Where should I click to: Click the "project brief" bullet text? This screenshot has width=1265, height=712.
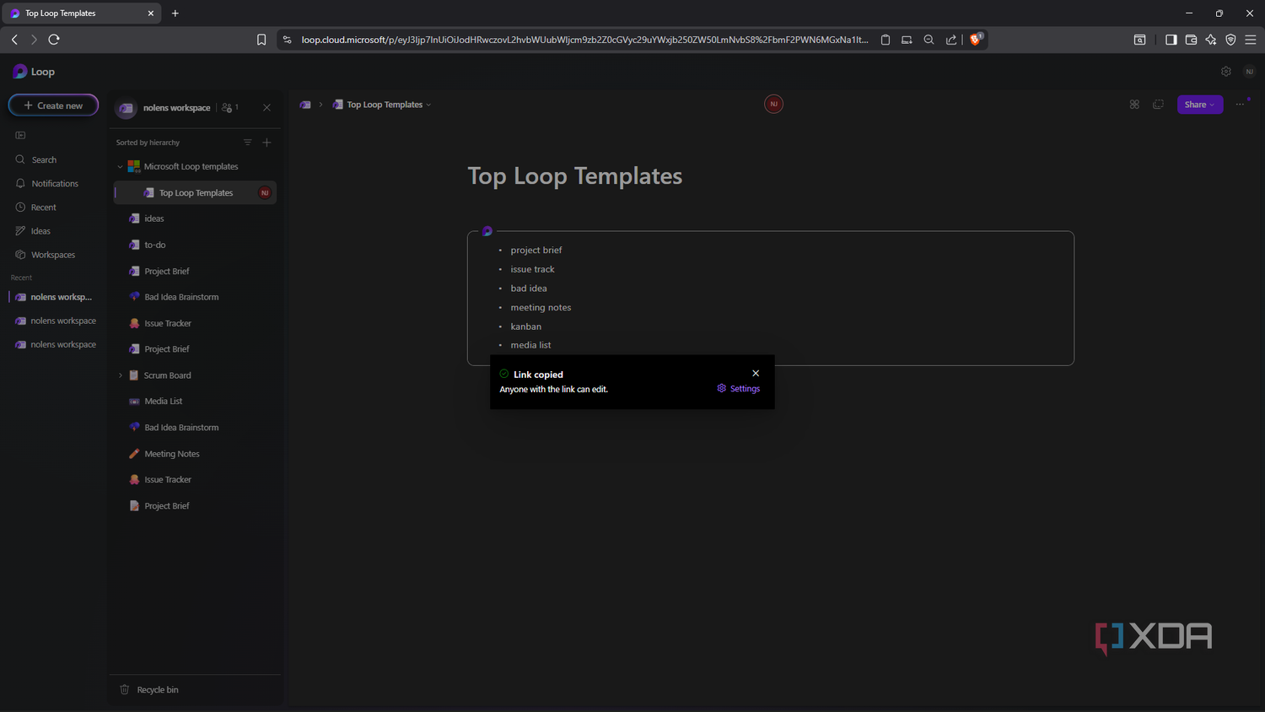pos(536,250)
